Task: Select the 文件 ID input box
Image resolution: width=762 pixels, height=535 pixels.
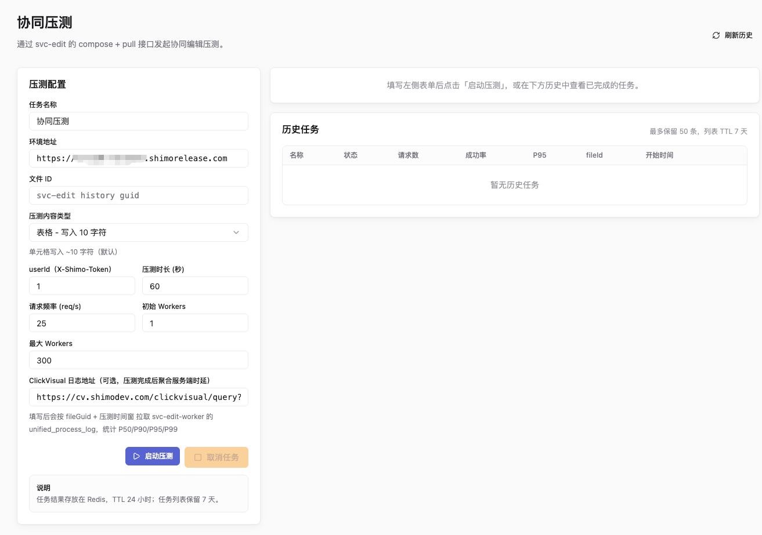Action: 139,195
